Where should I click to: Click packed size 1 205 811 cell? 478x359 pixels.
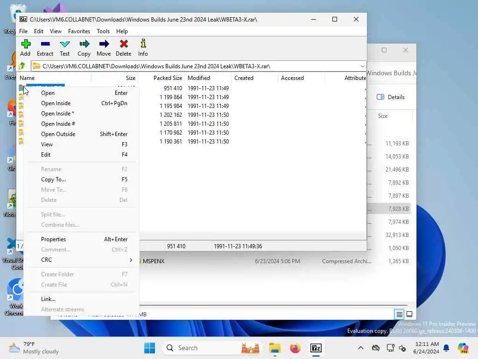point(171,123)
